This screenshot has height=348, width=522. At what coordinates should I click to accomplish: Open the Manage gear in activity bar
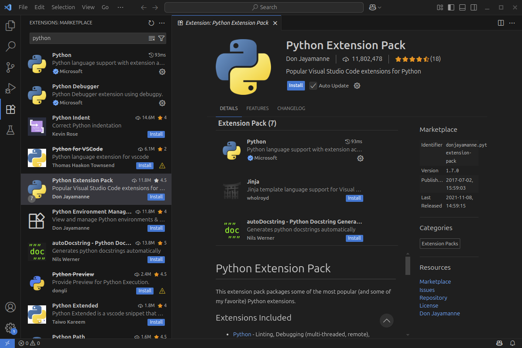tap(10, 328)
